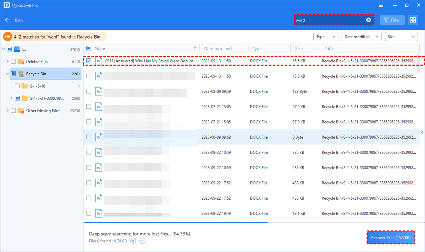Select the S-1-5-18 folder
Image resolution: width=425 pixels, height=252 pixels.
[x=38, y=86]
